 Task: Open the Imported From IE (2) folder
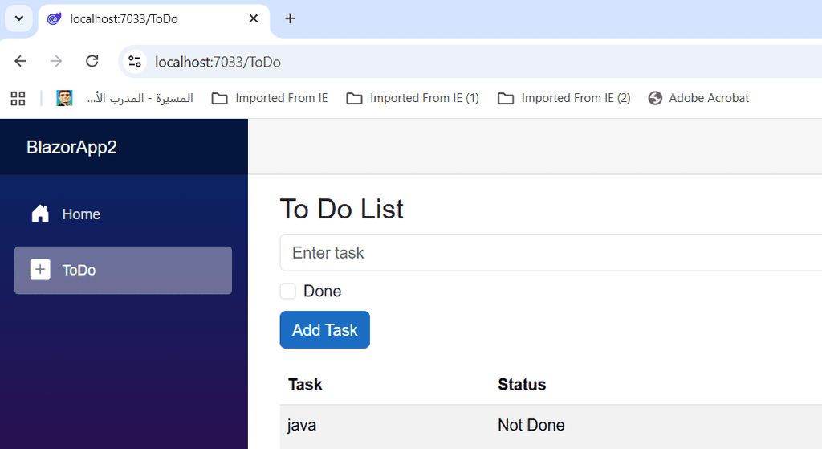click(564, 98)
